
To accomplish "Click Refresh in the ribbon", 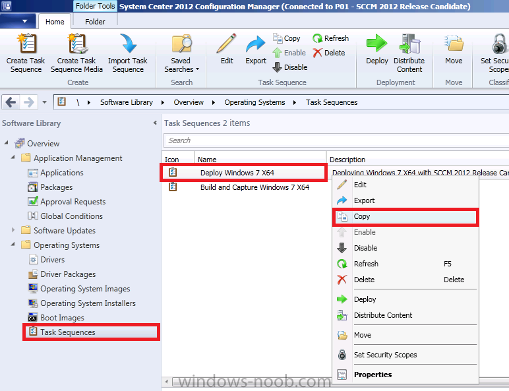I will tap(330, 38).
